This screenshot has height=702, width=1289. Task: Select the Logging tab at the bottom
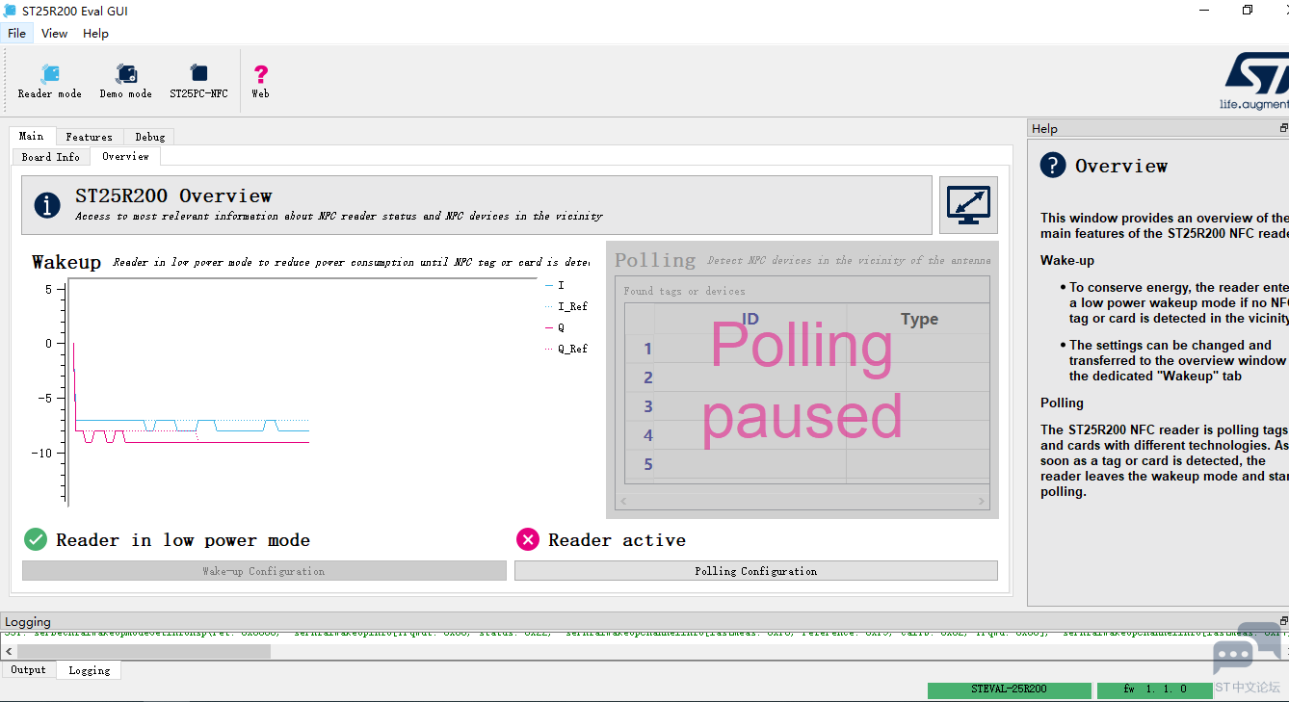[x=89, y=670]
